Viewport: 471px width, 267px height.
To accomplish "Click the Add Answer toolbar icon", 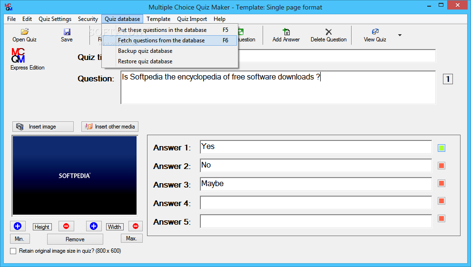I will point(286,31).
